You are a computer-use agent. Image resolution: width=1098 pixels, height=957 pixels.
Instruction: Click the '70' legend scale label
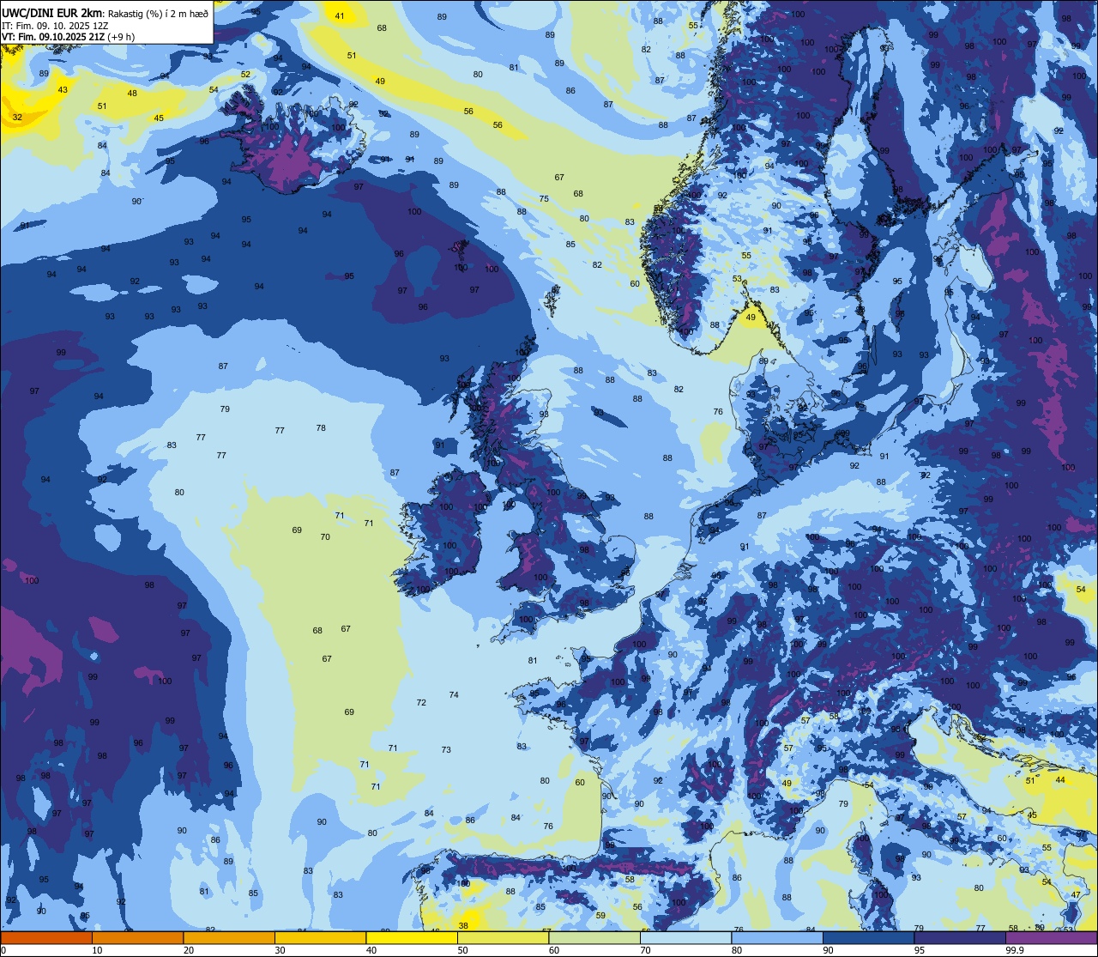tap(645, 950)
